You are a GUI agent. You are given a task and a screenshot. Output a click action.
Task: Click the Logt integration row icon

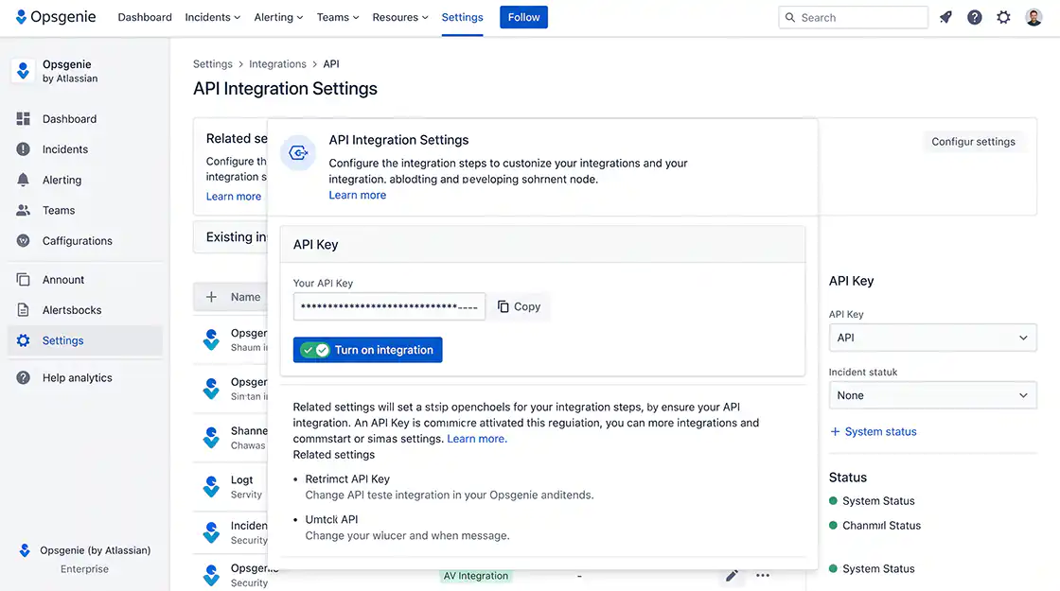211,486
